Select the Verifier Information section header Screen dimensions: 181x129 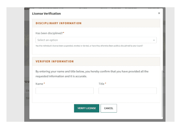(55, 61)
